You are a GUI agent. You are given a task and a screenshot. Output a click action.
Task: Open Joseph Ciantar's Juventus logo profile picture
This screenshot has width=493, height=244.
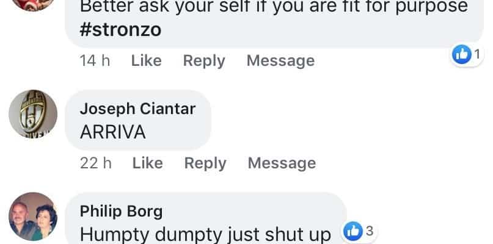(x=33, y=114)
